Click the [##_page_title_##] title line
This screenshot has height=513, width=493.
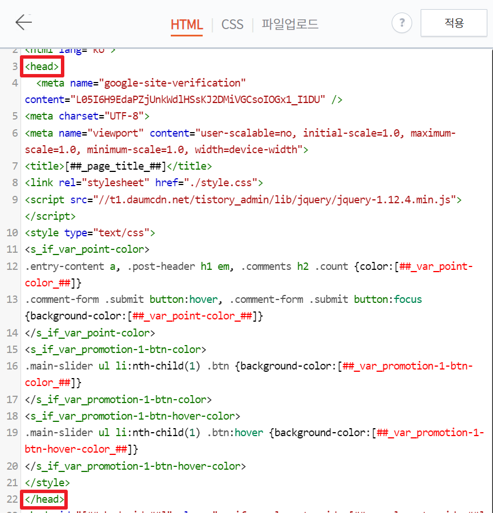(x=118, y=166)
